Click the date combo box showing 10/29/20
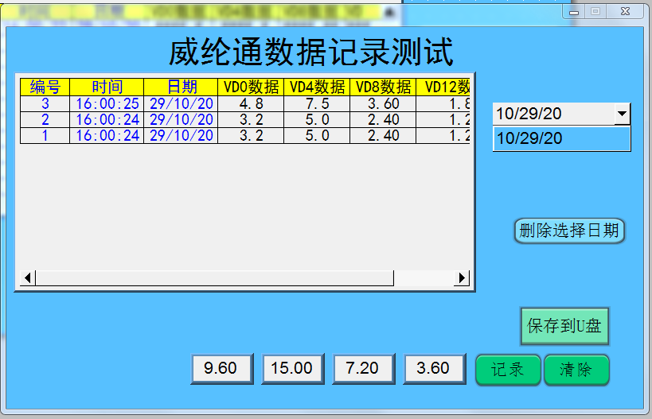 point(553,114)
